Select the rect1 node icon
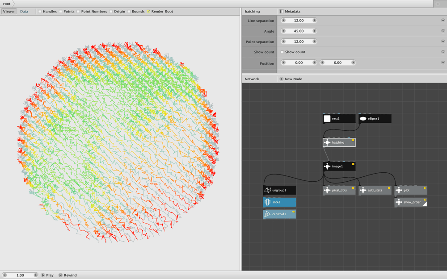447x279 pixels. click(x=327, y=119)
